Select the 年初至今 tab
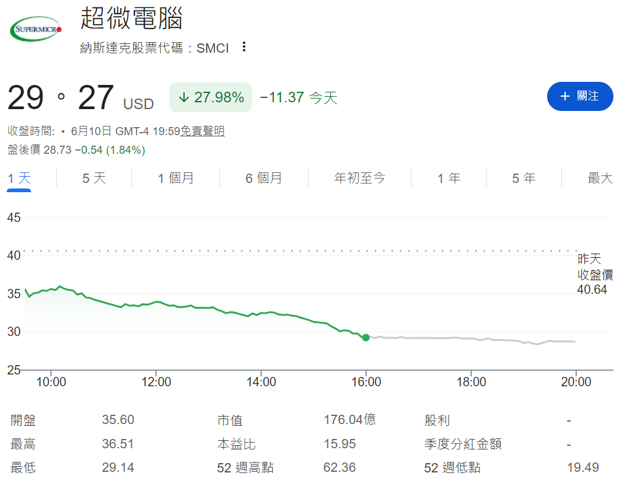619x478 pixels. 359,178
